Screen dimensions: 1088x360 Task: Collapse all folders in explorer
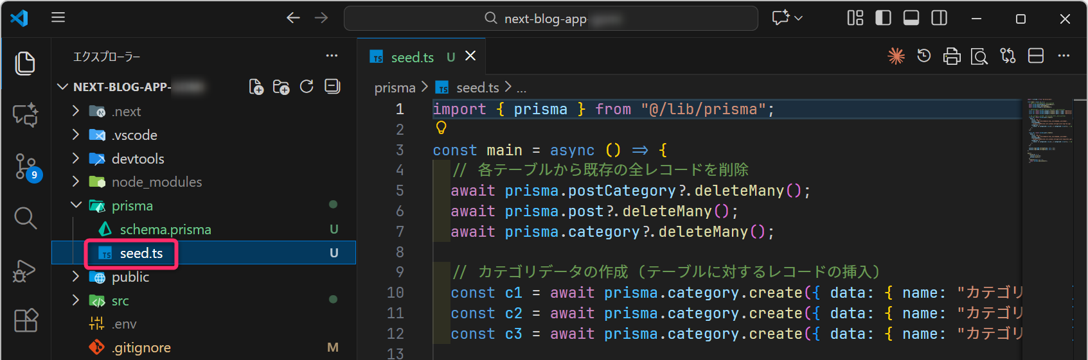pyautogui.click(x=332, y=87)
